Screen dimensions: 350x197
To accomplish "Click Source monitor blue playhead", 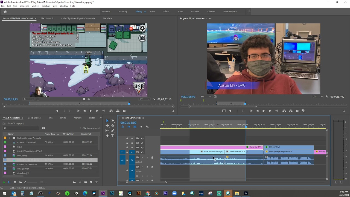I will click(129, 104).
